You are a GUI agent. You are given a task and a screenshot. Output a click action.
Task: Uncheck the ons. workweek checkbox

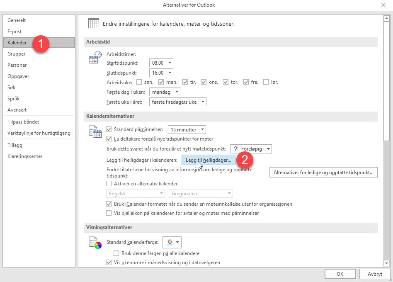coord(204,82)
